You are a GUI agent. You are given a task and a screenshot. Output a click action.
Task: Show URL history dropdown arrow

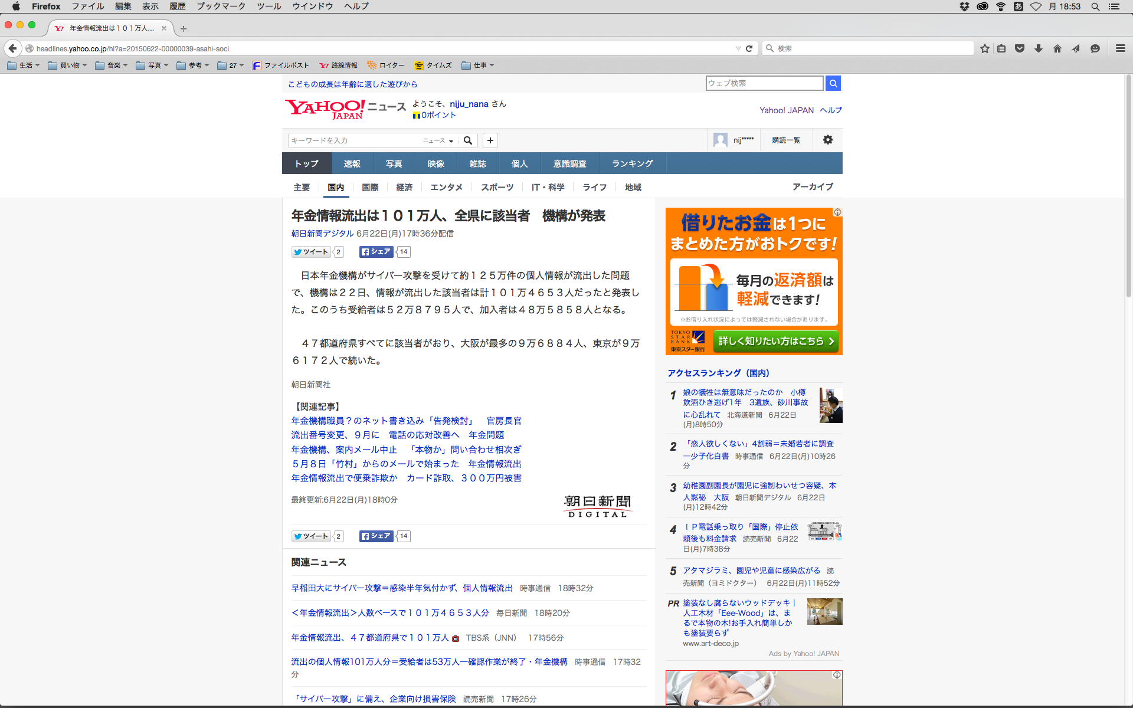[738, 48]
